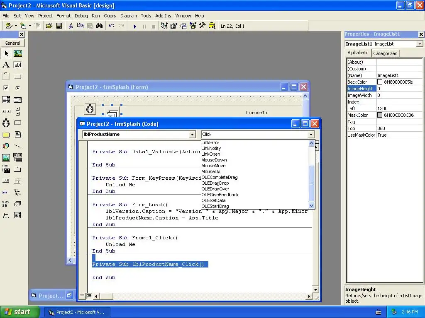Open the Properties Window toolbar icon
The image size is (425, 318).
[x=174, y=26]
